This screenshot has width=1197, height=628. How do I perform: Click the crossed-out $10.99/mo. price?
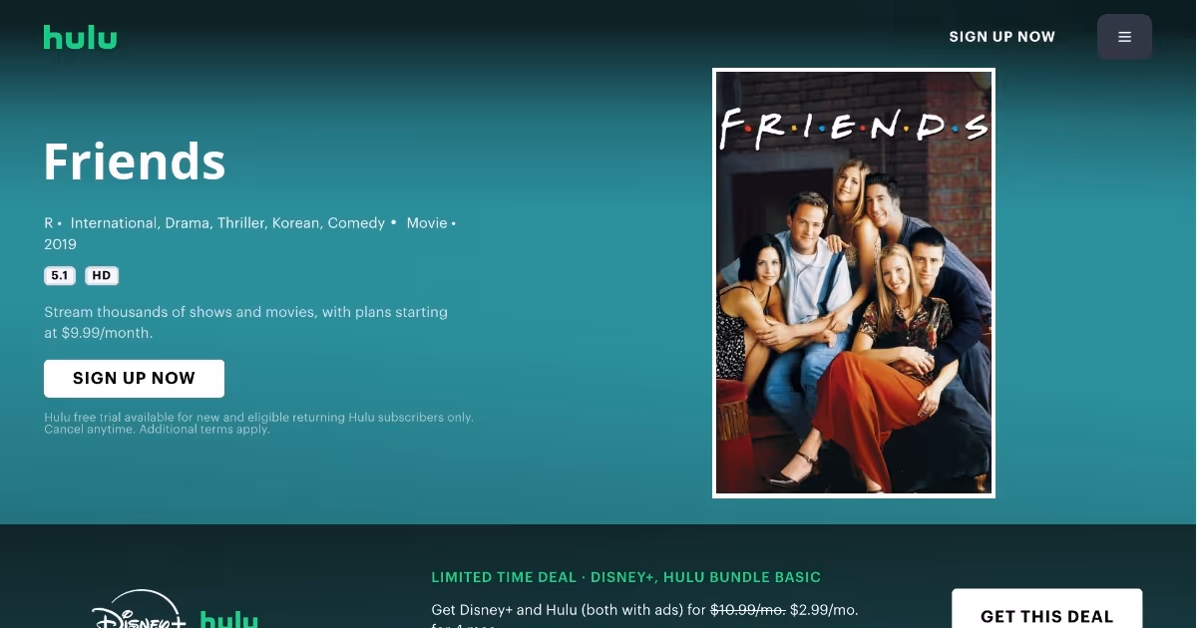pyautogui.click(x=747, y=609)
